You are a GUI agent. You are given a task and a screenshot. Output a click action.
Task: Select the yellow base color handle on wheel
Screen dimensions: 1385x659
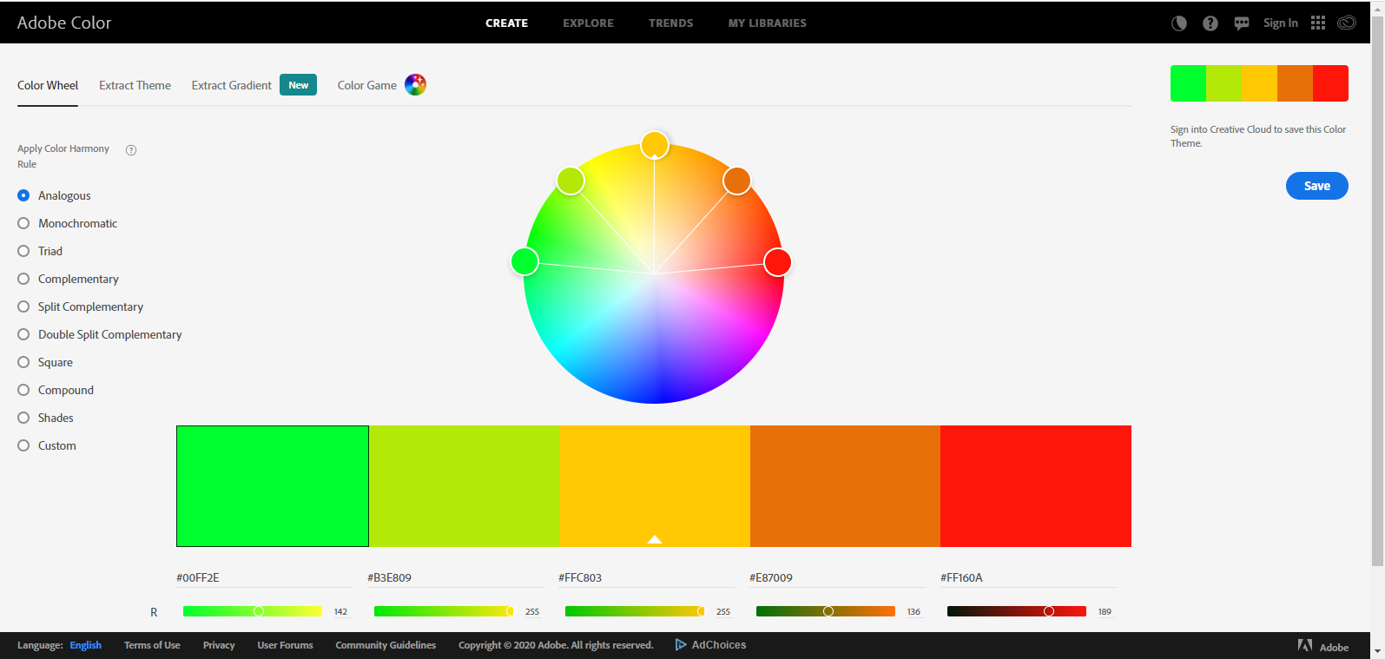click(x=655, y=144)
